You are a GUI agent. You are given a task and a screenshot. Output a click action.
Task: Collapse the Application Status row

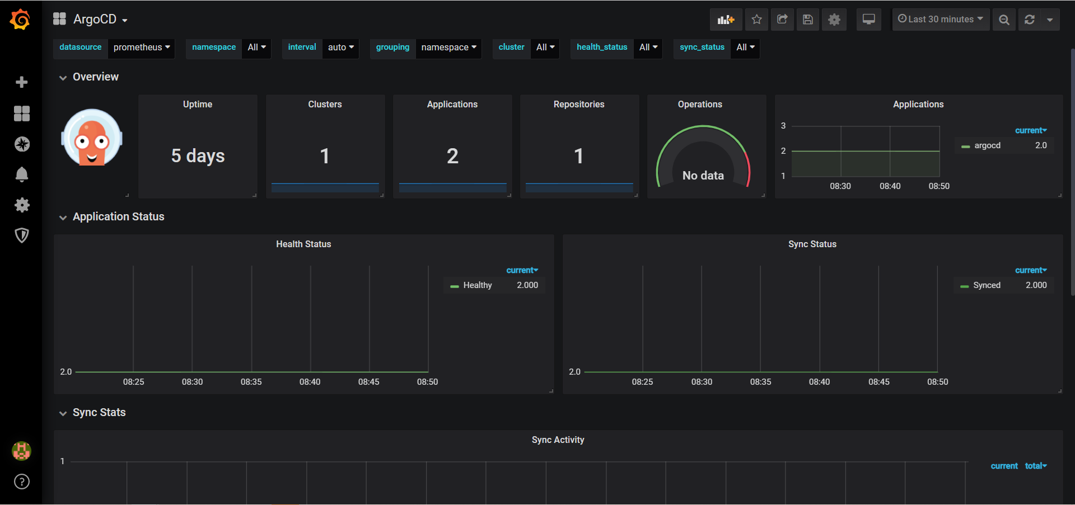pyautogui.click(x=112, y=217)
